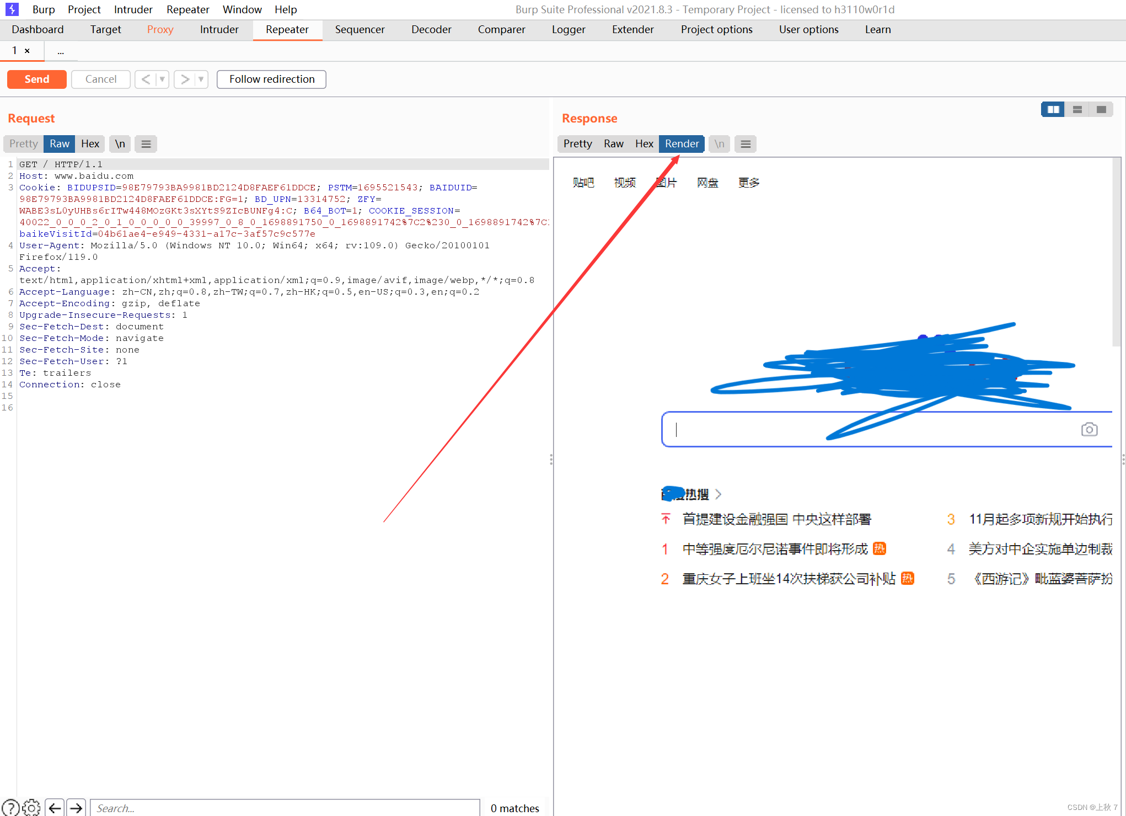Open the Intruder main tab

click(x=219, y=30)
